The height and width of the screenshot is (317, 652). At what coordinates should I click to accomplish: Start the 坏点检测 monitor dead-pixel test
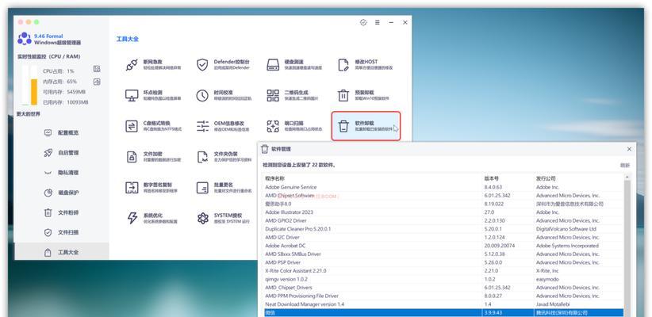tap(153, 96)
